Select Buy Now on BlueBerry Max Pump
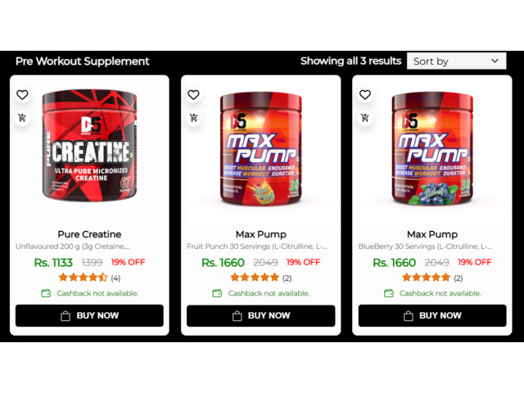The height and width of the screenshot is (393, 524). [432, 315]
